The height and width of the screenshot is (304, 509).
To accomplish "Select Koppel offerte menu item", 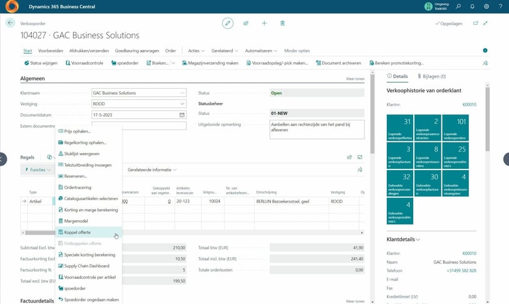I will tap(89, 232).
